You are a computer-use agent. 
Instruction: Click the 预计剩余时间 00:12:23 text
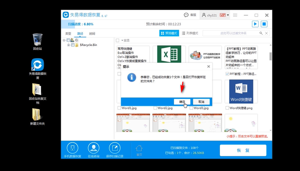pos(163,24)
